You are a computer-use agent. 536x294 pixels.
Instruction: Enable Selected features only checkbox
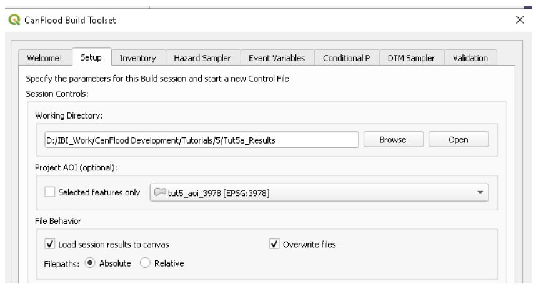(x=50, y=192)
